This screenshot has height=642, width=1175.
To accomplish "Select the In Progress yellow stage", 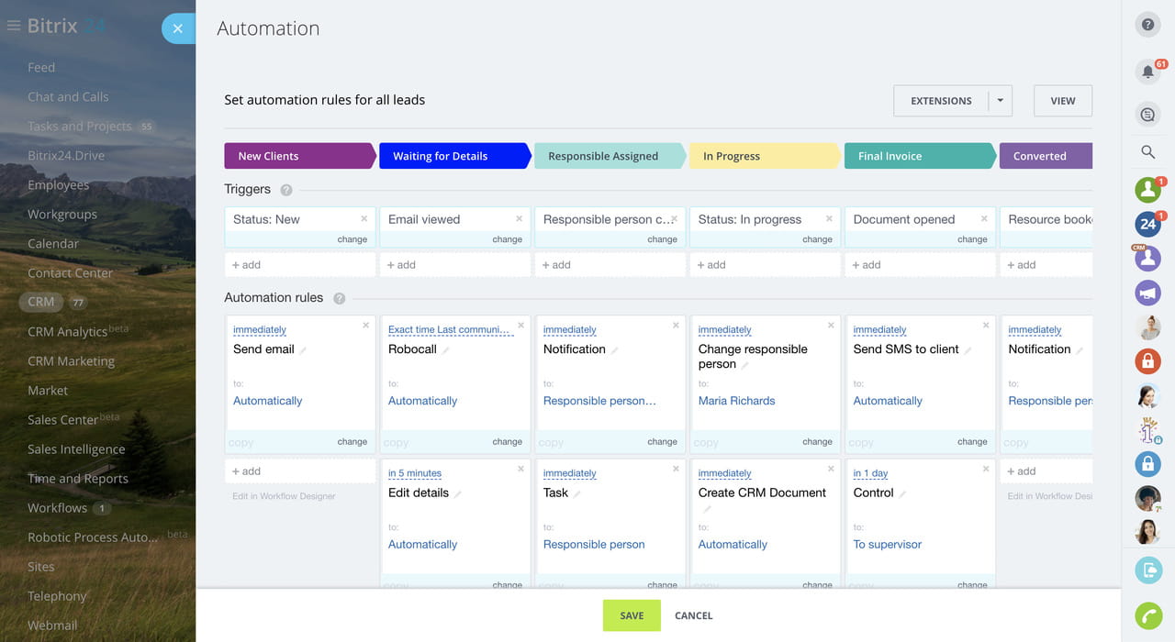I will tap(761, 156).
